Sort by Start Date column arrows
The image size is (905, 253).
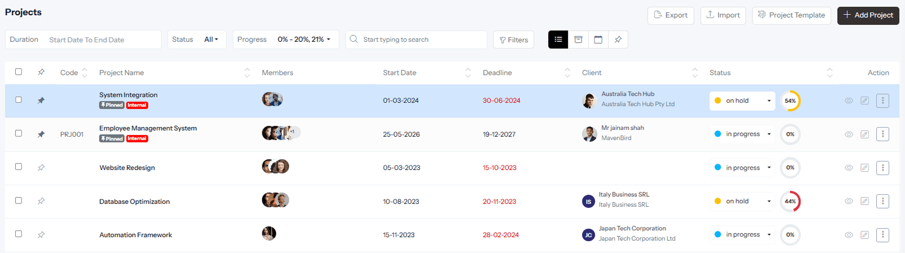tap(468, 72)
